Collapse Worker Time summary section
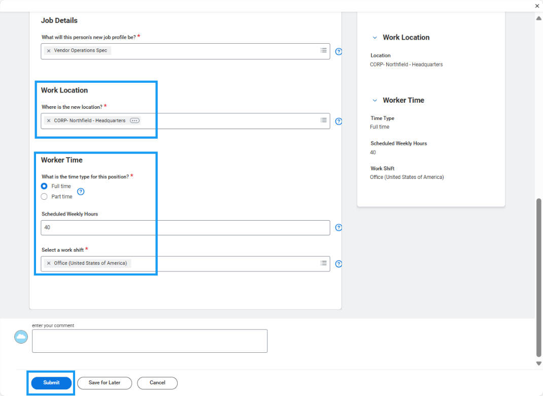 pyautogui.click(x=375, y=101)
